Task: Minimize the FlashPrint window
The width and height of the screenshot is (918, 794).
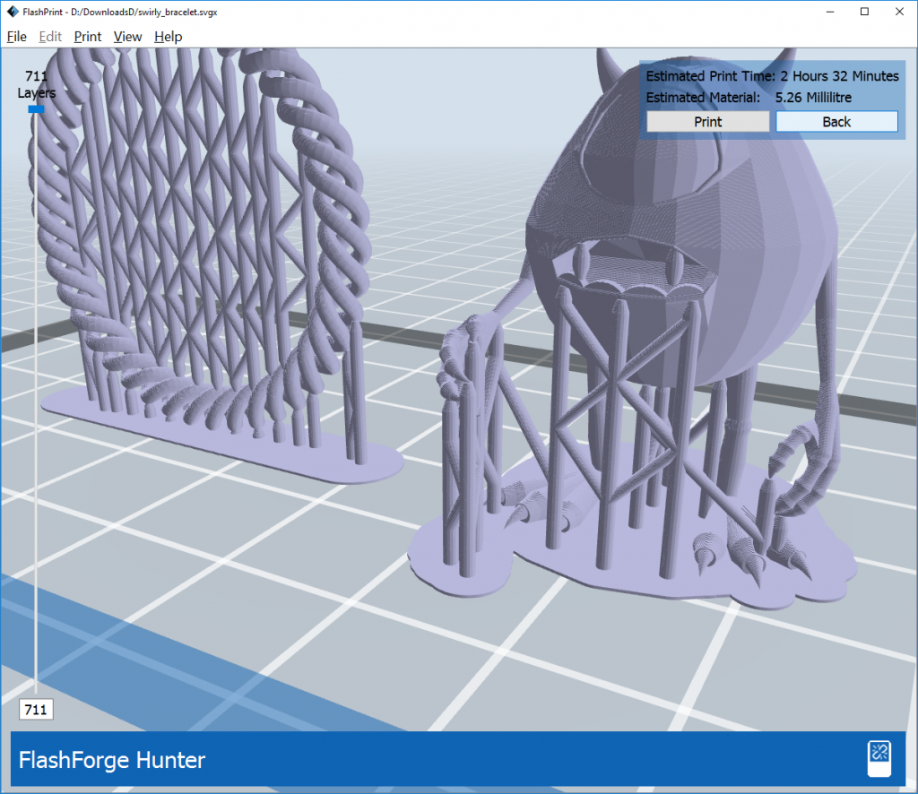Action: pos(830,12)
